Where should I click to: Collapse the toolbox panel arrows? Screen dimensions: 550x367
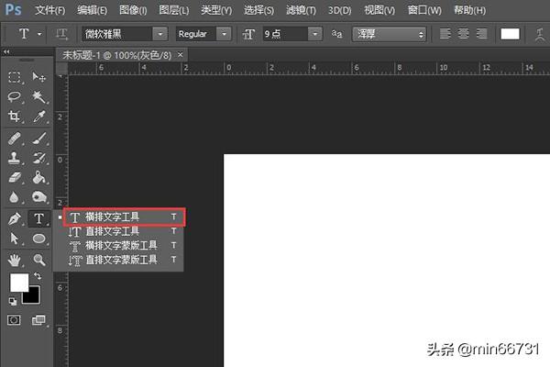6,52
